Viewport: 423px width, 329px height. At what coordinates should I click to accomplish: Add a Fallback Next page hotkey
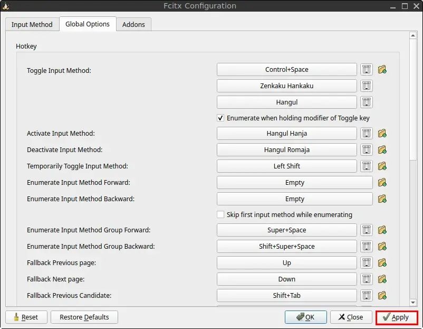[382, 279]
